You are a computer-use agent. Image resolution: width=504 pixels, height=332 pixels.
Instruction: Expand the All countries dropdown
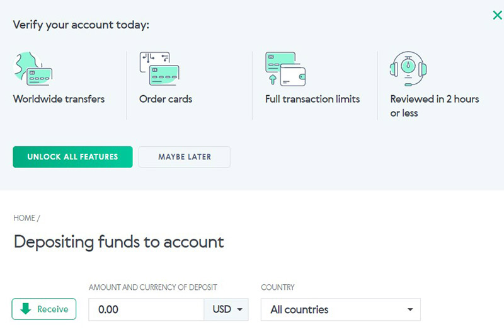tap(340, 309)
